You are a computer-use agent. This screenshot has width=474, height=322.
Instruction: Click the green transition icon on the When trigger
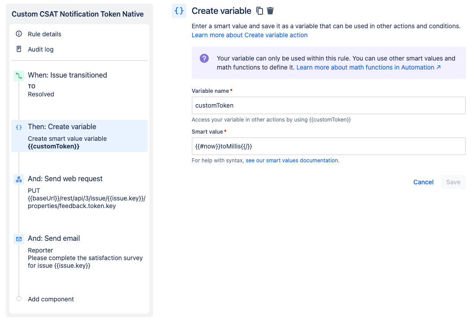point(18,75)
